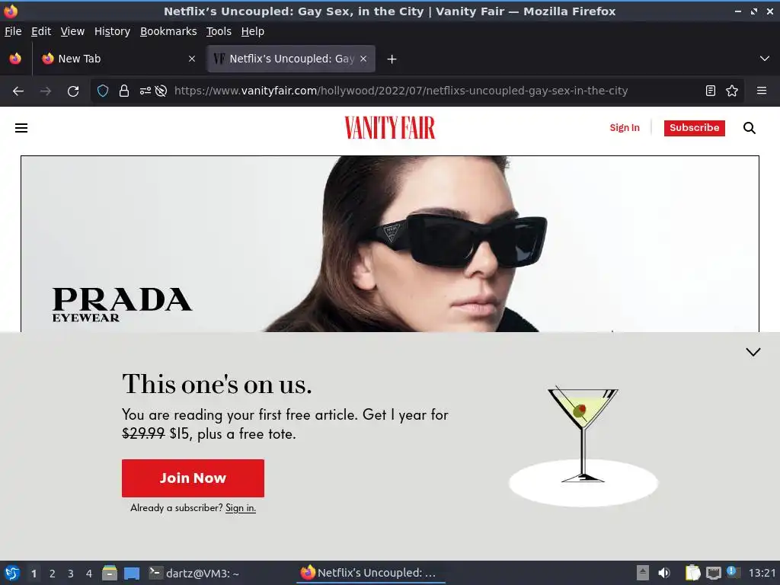Close the Netflix's Uncoupled tab
The width and height of the screenshot is (780, 585).
363,59
